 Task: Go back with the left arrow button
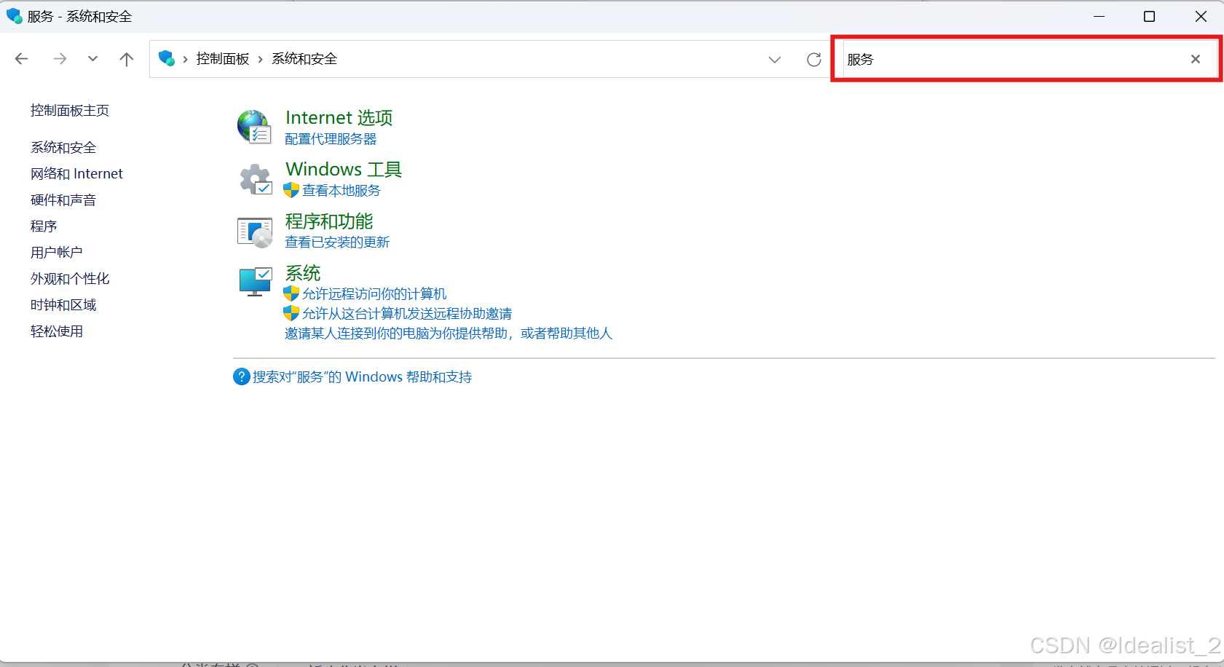click(x=22, y=59)
